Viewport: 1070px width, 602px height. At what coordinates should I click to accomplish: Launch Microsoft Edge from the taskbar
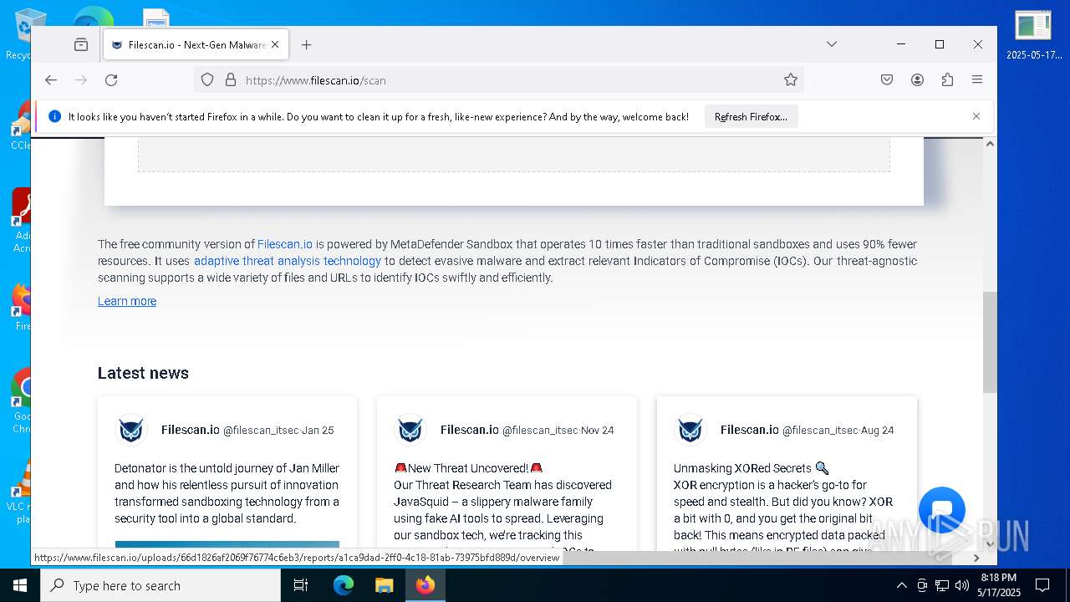[344, 585]
